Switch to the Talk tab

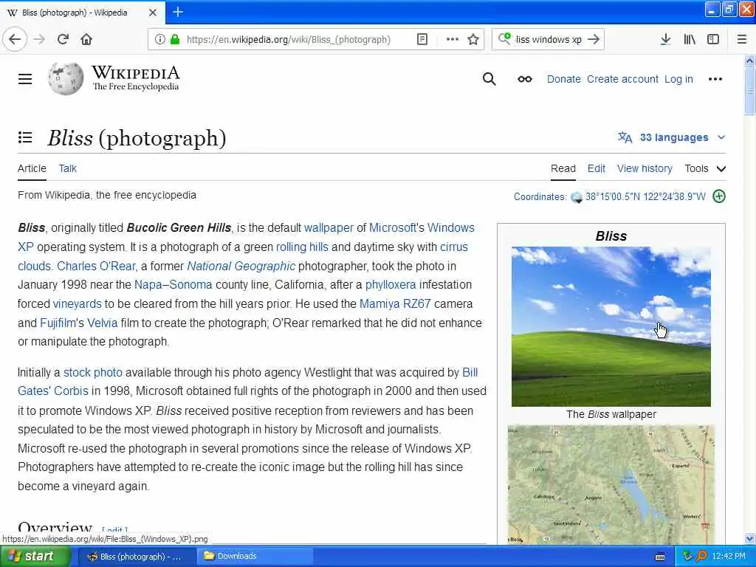(x=67, y=169)
